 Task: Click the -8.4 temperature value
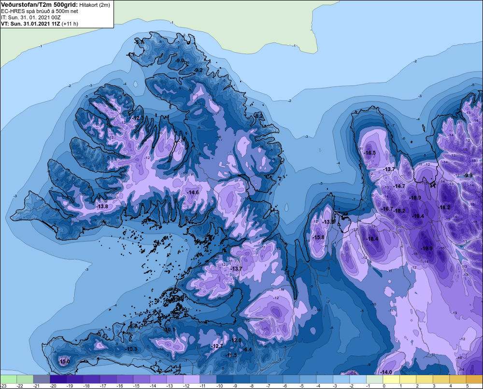pyautogui.click(x=132, y=326)
